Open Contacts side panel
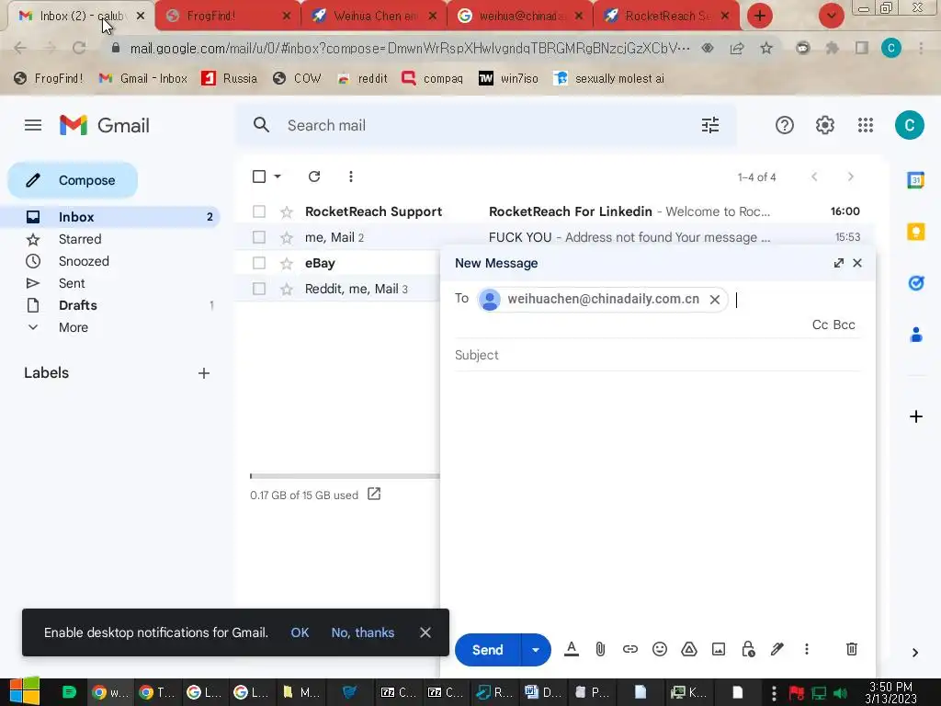Image resolution: width=941 pixels, height=706 pixels. click(x=916, y=335)
